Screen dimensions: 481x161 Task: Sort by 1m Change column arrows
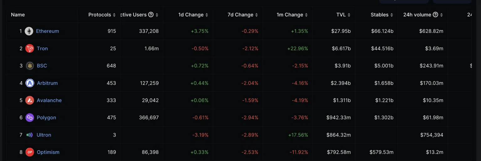(306, 15)
